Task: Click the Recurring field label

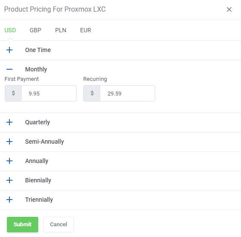Action: coord(95,79)
